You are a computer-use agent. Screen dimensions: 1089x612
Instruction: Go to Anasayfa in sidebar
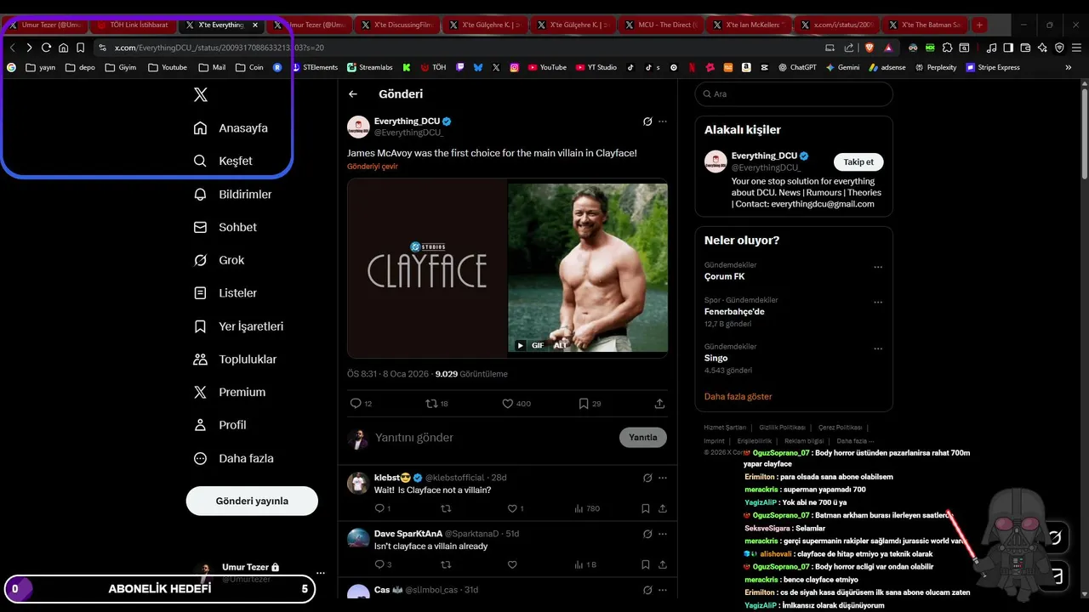pyautogui.click(x=231, y=128)
